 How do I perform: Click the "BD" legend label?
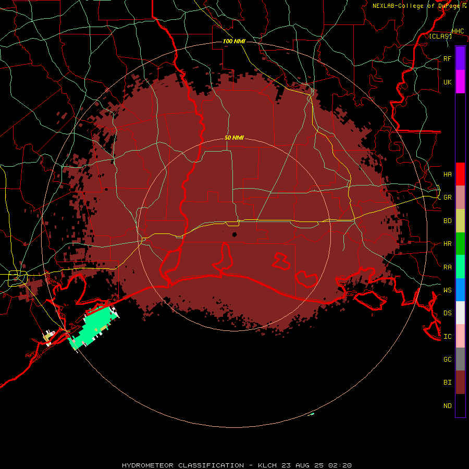point(447,221)
